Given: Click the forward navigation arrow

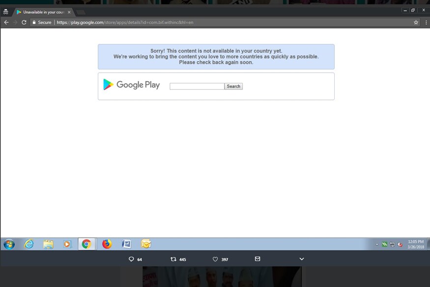Looking at the screenshot, I should [x=15, y=22].
